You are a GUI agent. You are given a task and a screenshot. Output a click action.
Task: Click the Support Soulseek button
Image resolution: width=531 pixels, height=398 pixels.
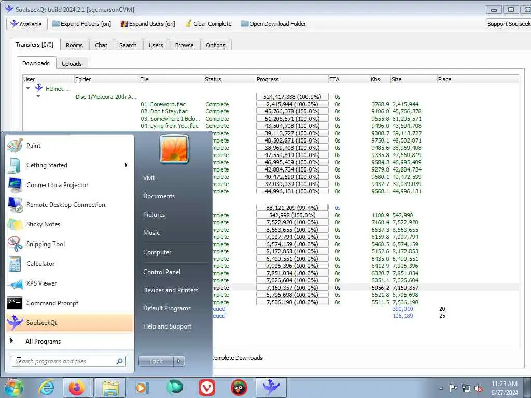tap(508, 24)
